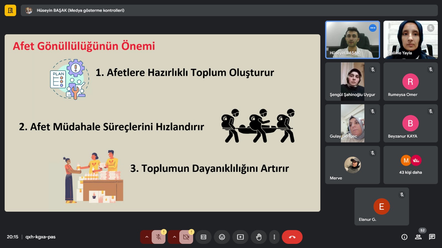Viewport: 442px width, 248px height.
Task: Click Hüseyin BAŞAK media display controls bar
Action: coord(229,10)
